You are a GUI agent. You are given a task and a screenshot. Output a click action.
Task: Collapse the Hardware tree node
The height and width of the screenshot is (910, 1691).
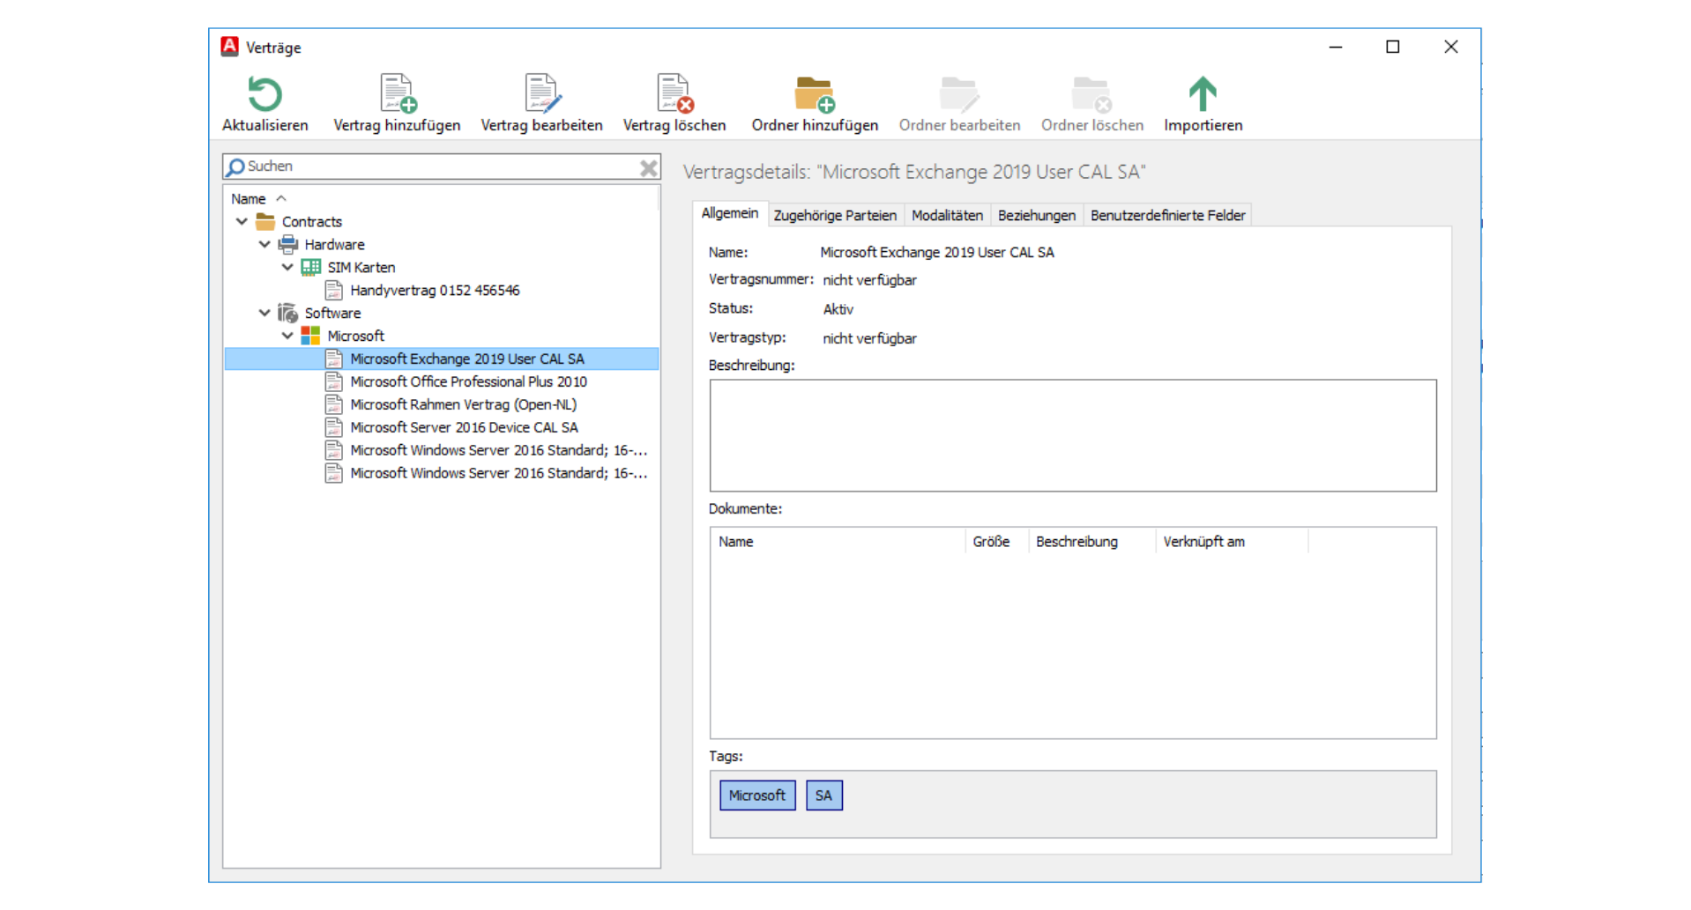click(x=264, y=244)
